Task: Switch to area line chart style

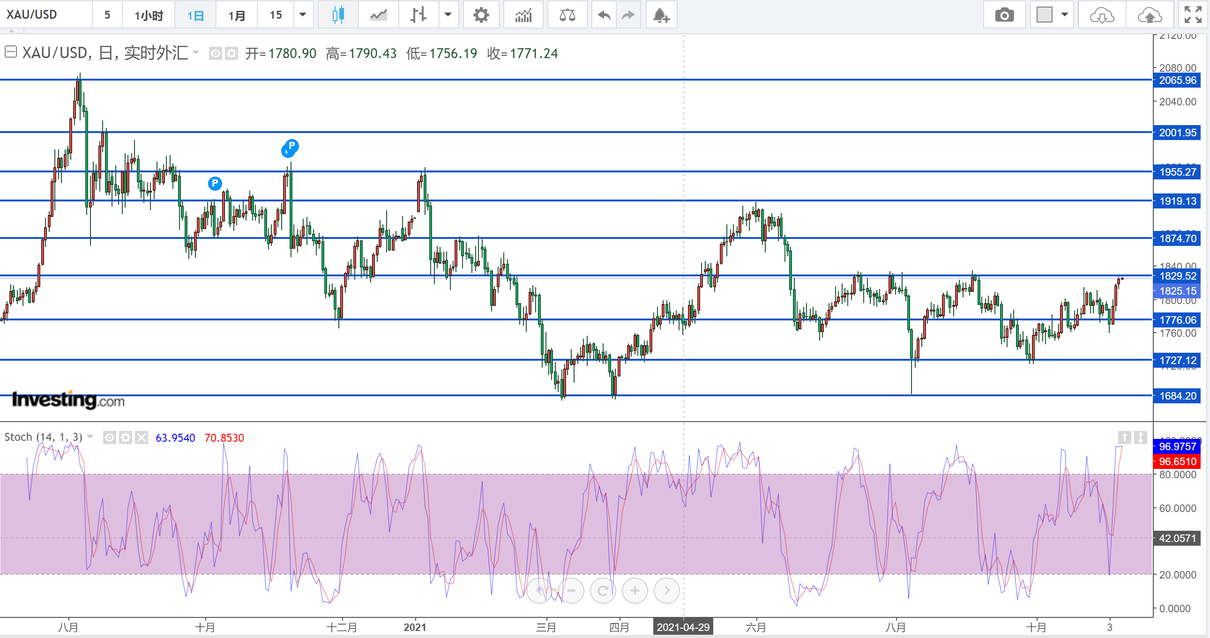Action: (378, 15)
